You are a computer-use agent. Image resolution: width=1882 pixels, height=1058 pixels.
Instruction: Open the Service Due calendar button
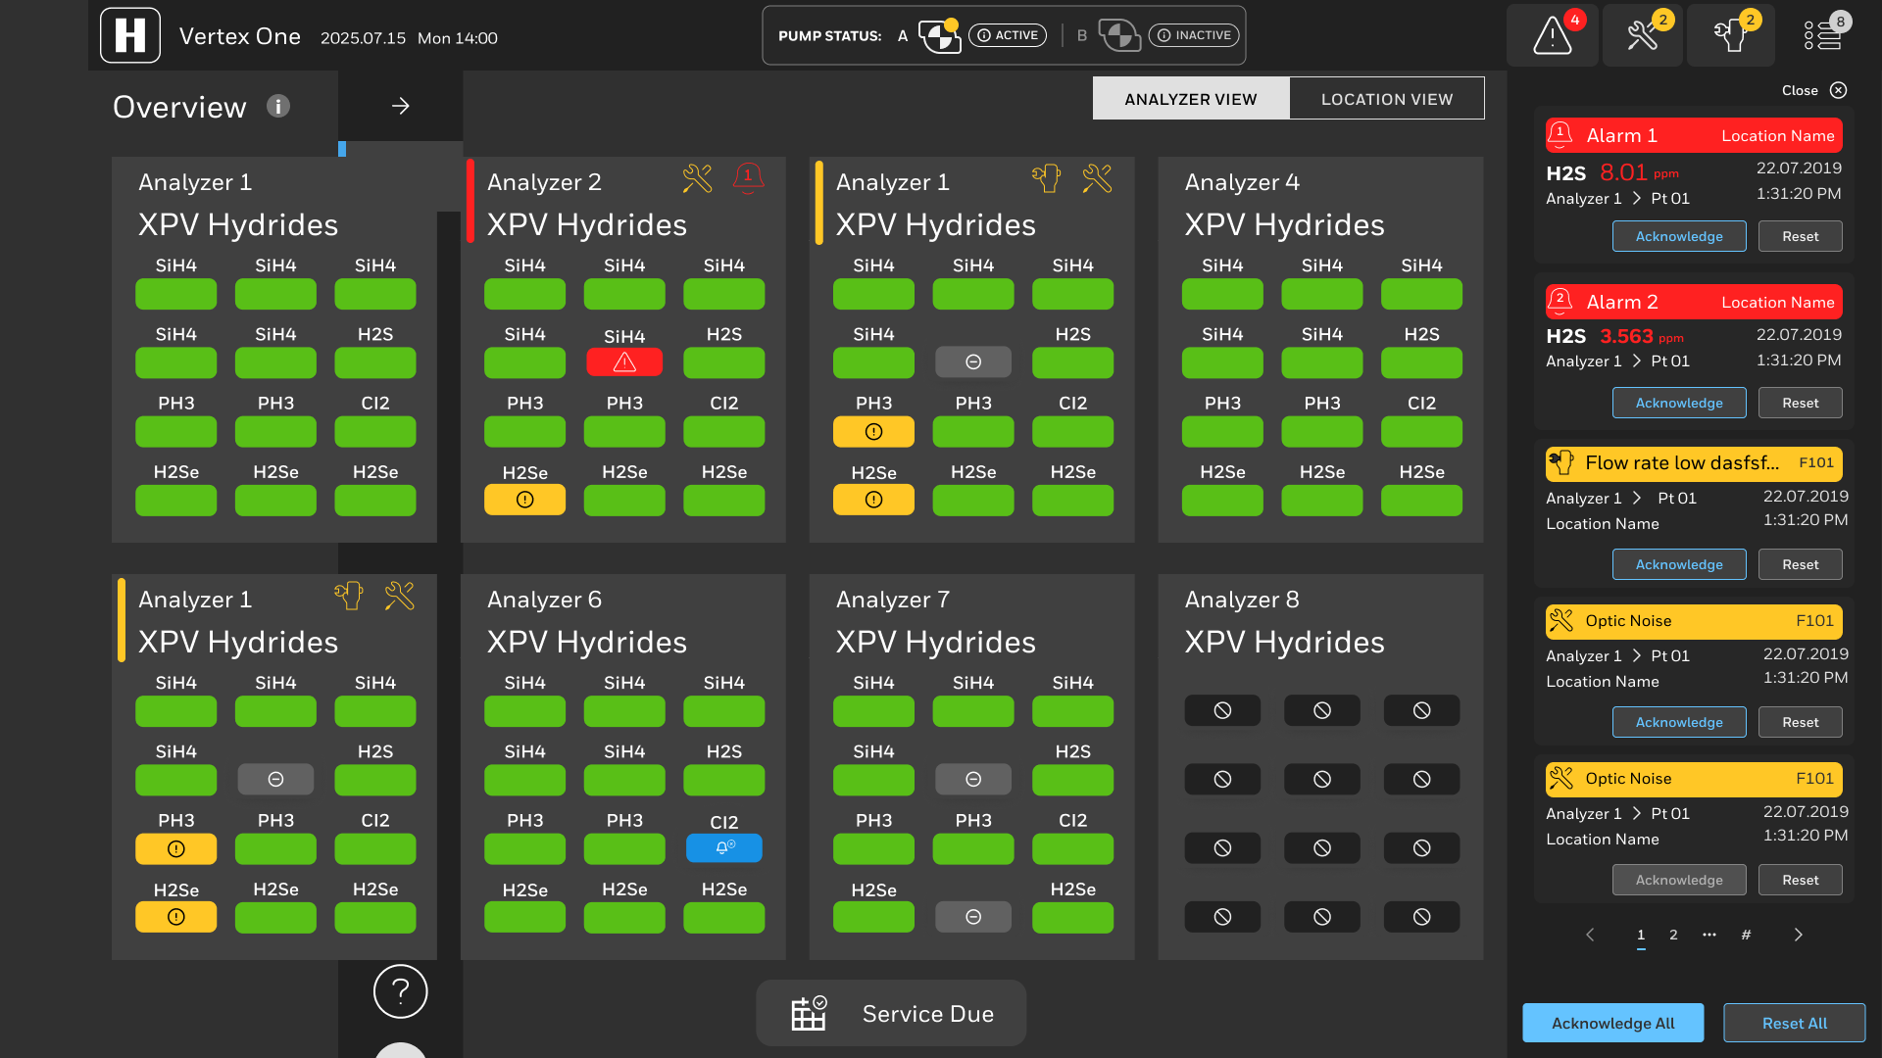(x=891, y=1014)
